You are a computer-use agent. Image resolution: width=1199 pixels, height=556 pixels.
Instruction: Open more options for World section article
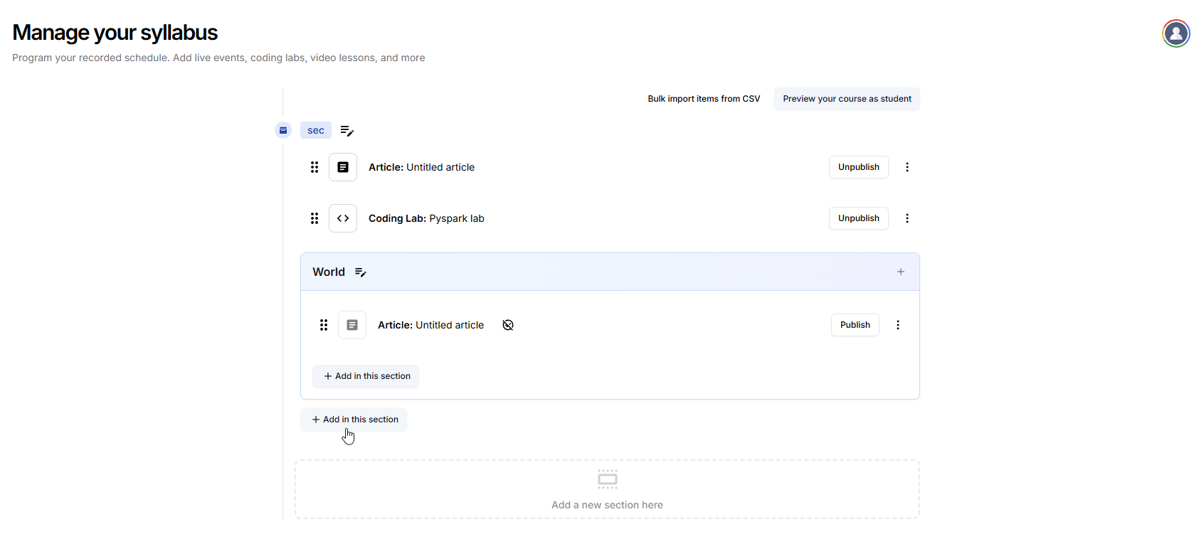pyautogui.click(x=897, y=325)
